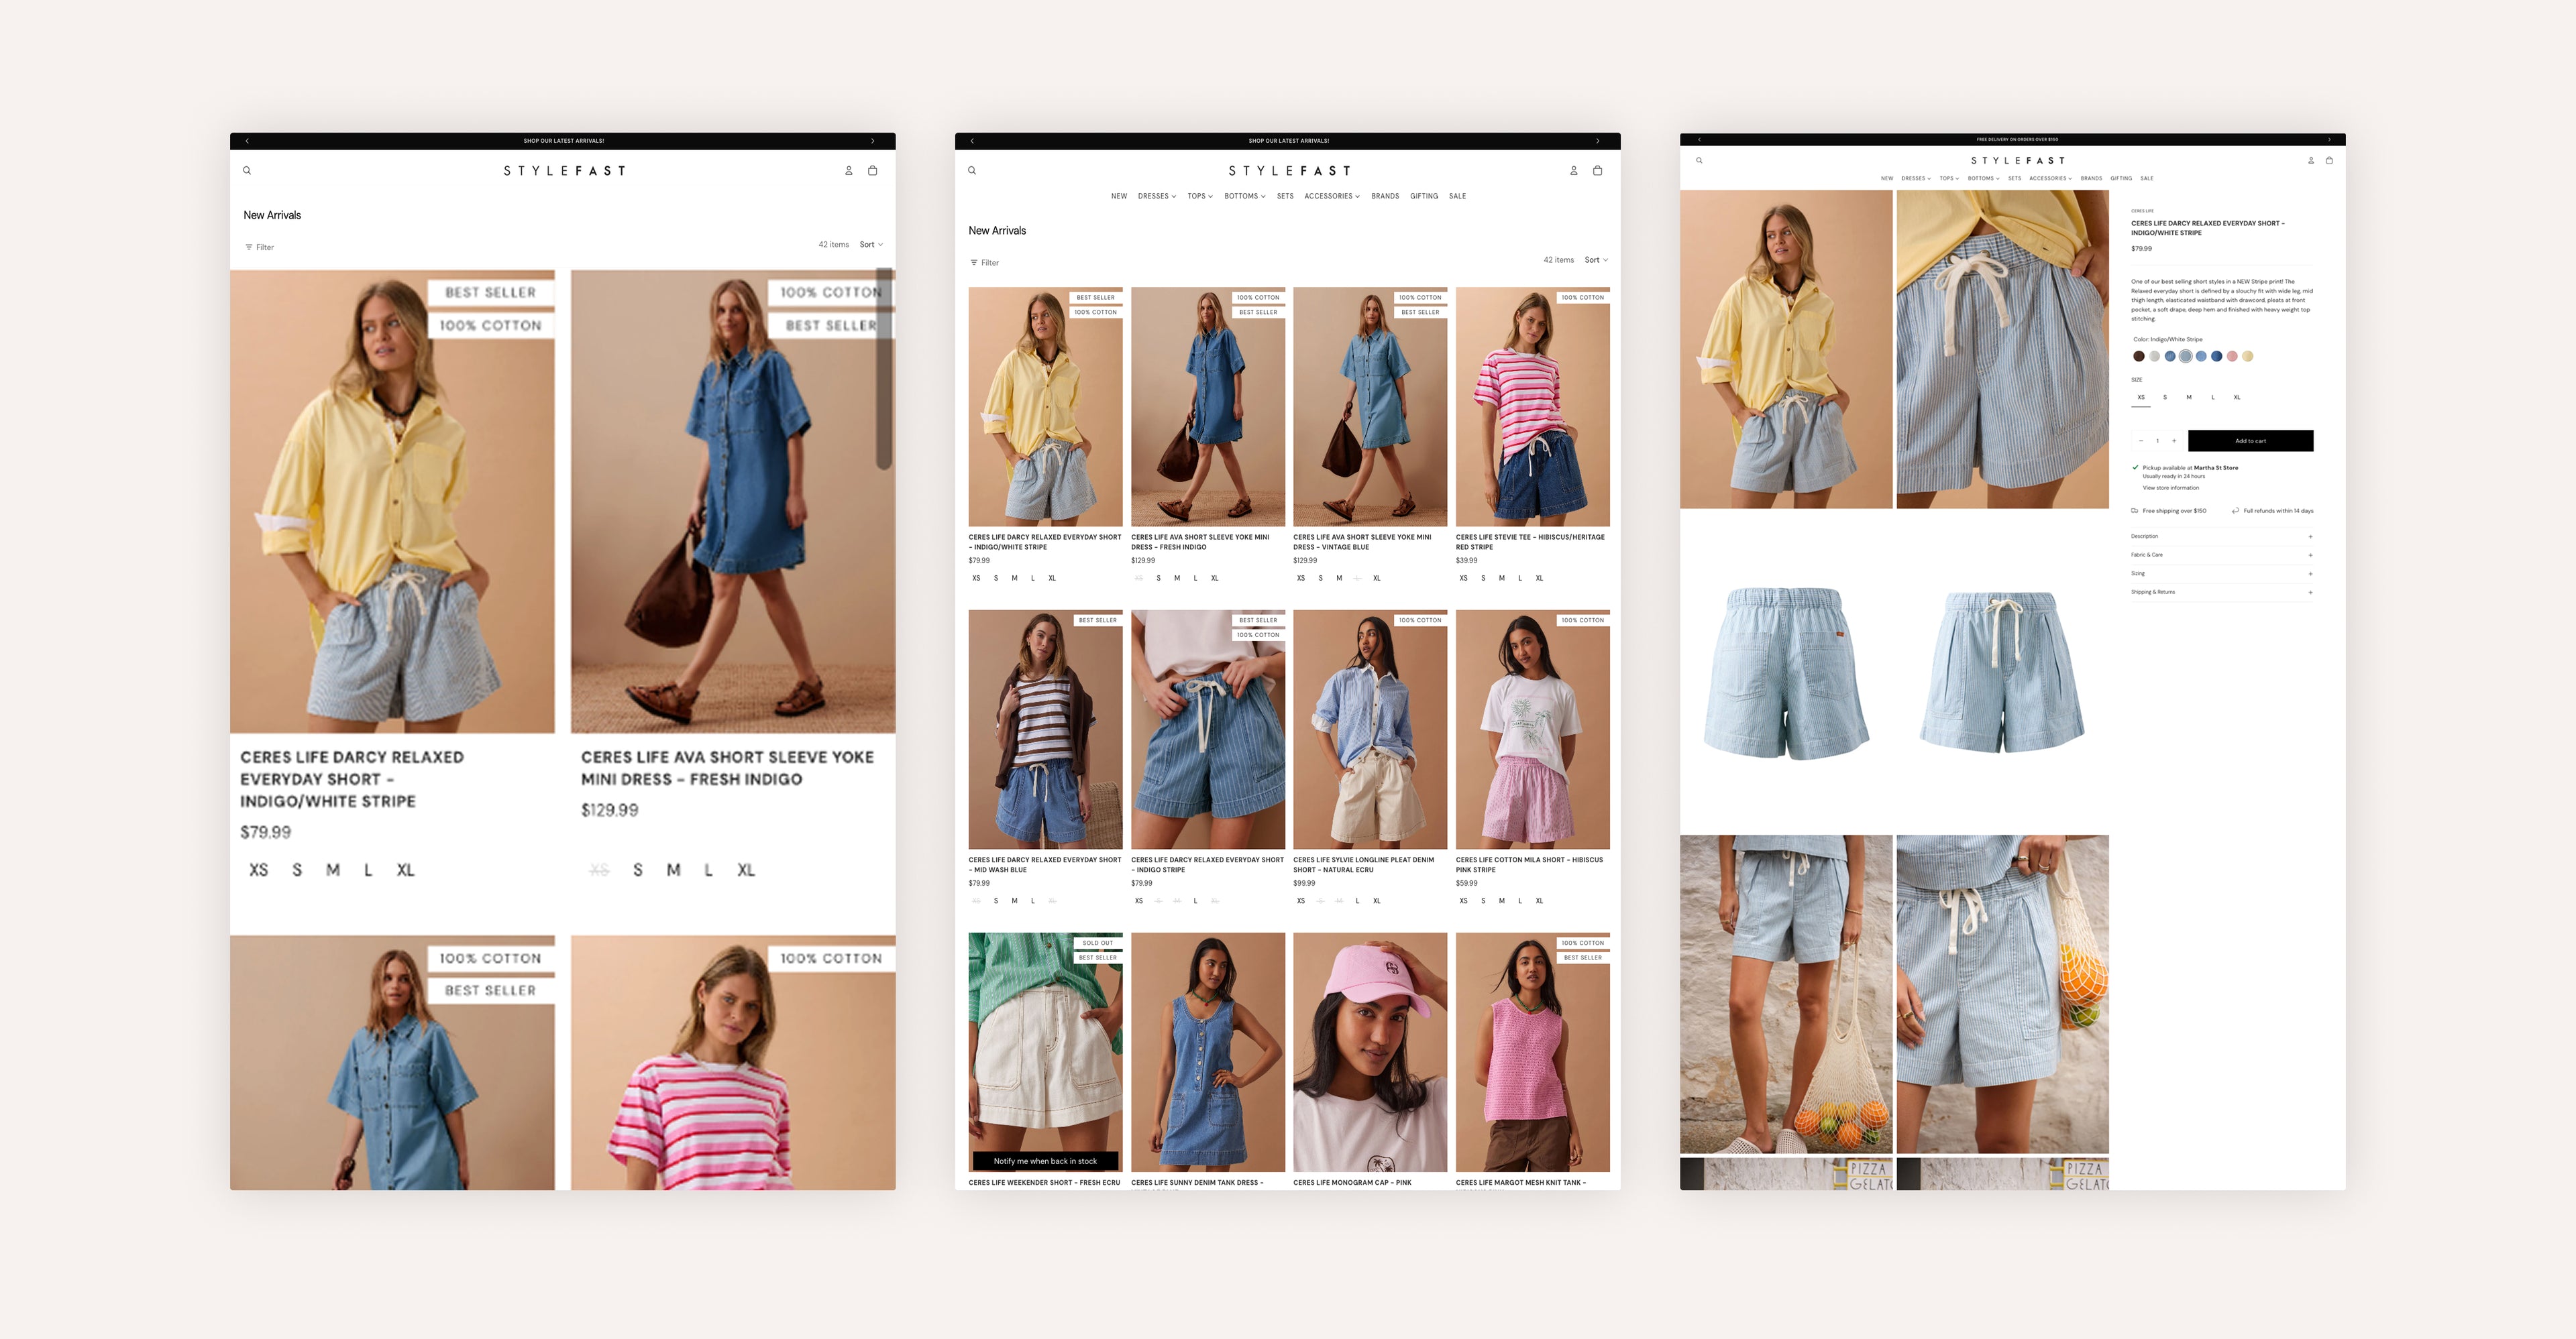Choose size S on the product detail page
This screenshot has width=2576, height=1339.
[2165, 398]
